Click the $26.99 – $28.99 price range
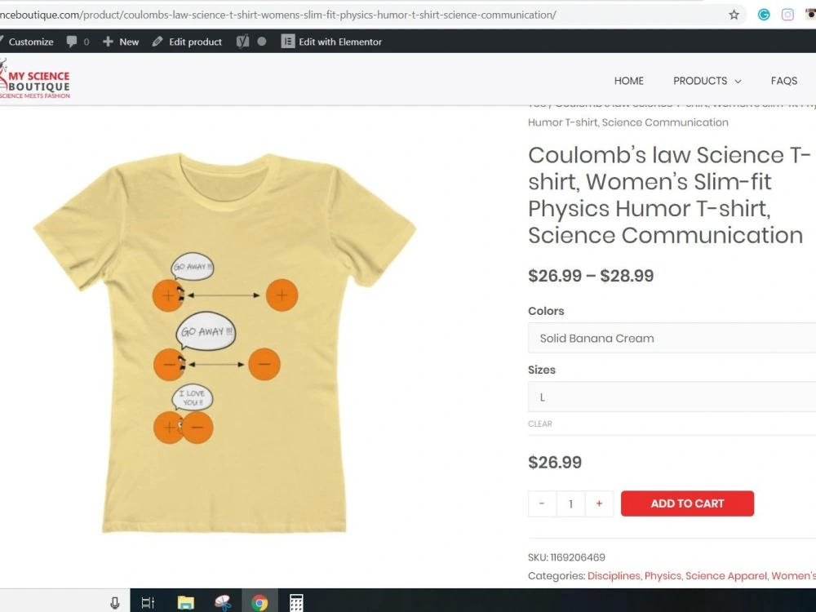The width and height of the screenshot is (816, 612). coord(591,276)
